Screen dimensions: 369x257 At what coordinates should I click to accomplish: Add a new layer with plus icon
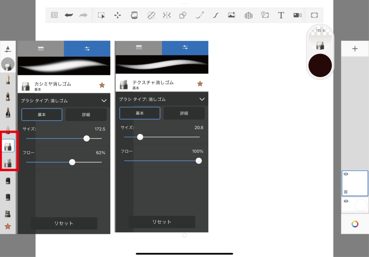tap(355, 49)
